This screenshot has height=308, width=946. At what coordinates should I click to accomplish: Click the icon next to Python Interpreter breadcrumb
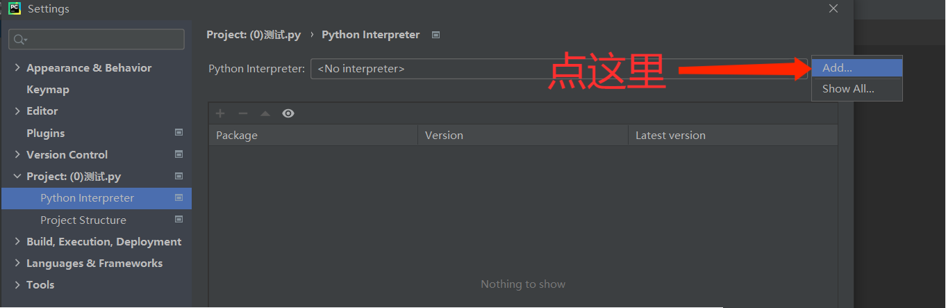435,35
